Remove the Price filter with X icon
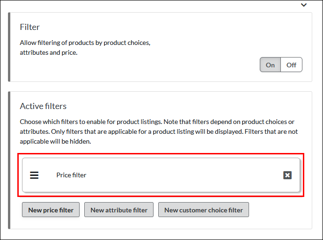 tap(287, 175)
